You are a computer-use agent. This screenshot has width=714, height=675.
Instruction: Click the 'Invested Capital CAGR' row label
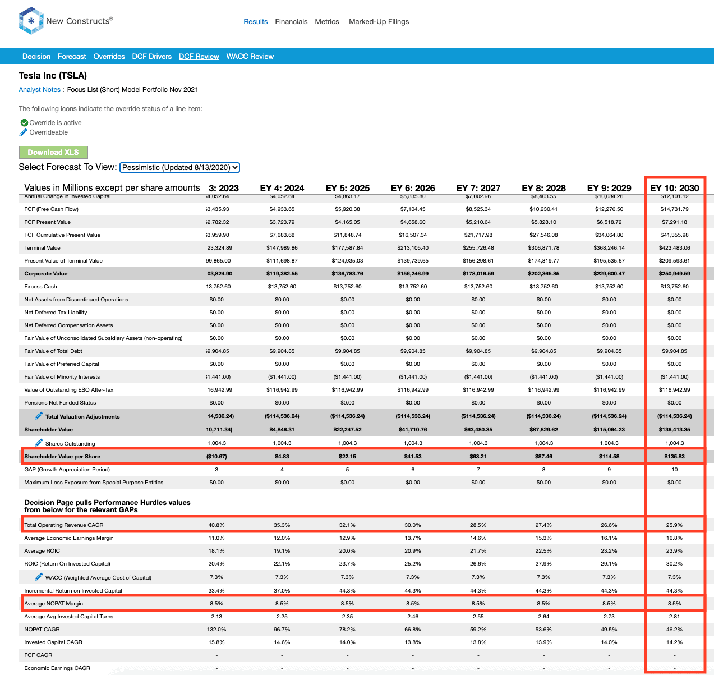(x=53, y=642)
